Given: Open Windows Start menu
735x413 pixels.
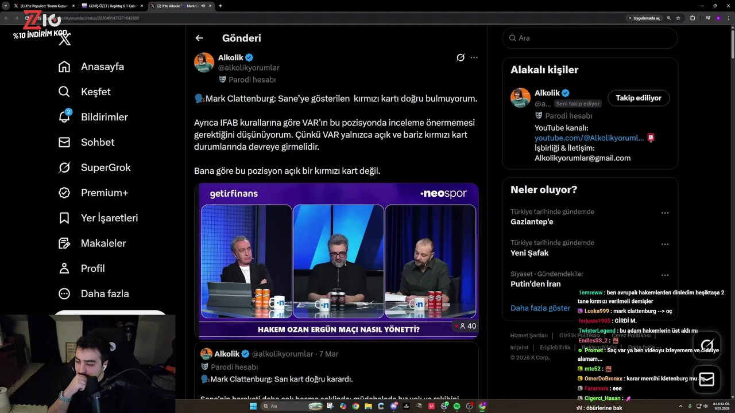Looking at the screenshot, I should (x=253, y=406).
